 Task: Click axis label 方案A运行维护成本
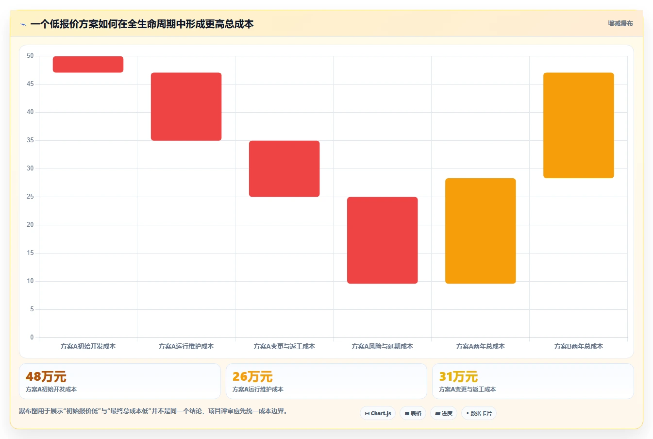point(186,346)
